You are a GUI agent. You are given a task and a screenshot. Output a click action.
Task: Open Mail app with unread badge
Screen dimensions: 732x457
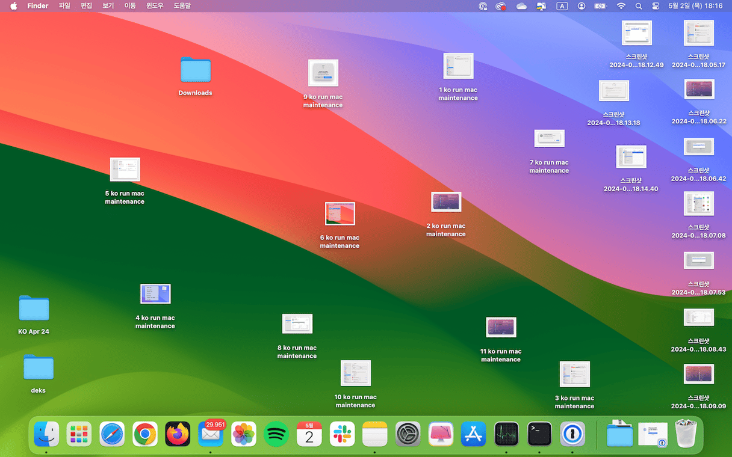point(211,434)
